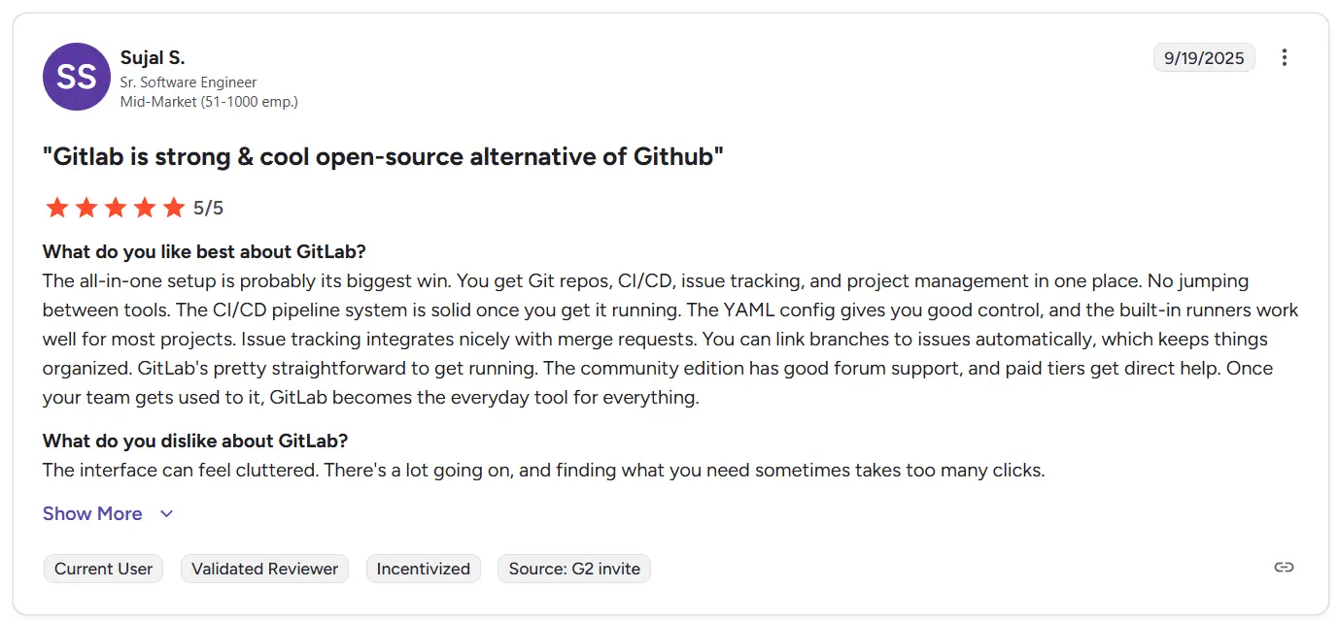Click the Sr. Software Engineer subtitle text
Screen dimensions: 1339x621
(x=189, y=82)
